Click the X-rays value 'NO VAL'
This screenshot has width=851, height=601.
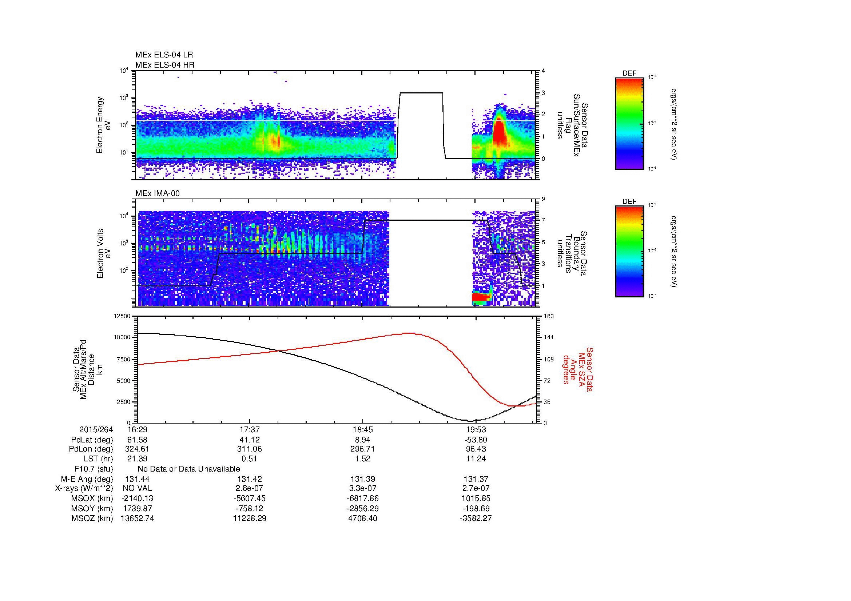[137, 489]
